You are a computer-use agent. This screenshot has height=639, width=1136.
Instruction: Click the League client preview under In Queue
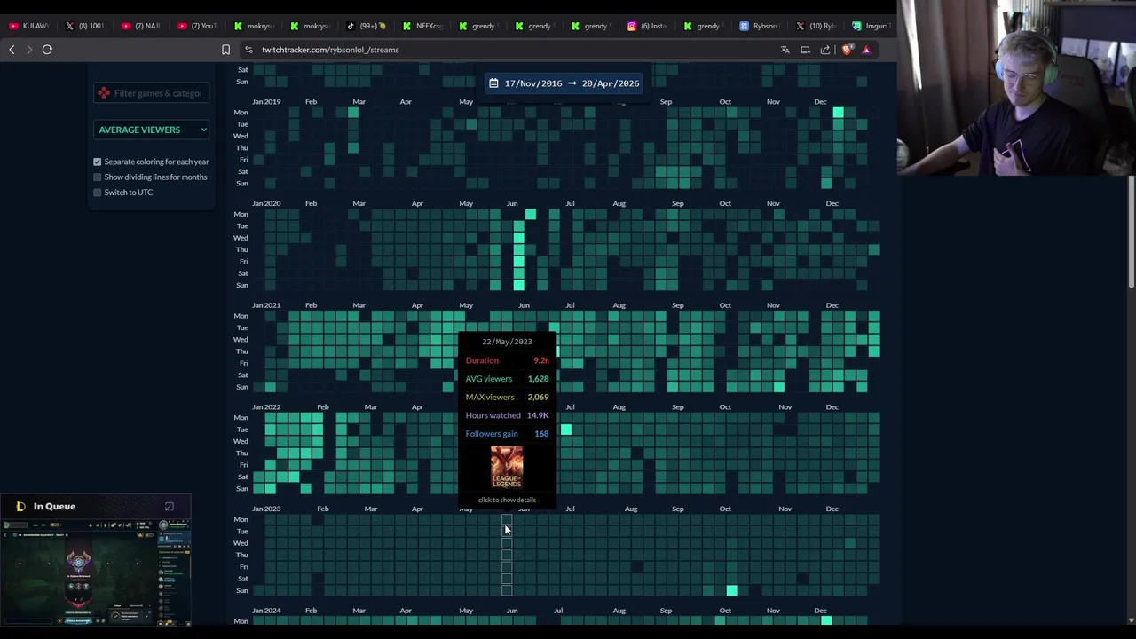point(96,573)
